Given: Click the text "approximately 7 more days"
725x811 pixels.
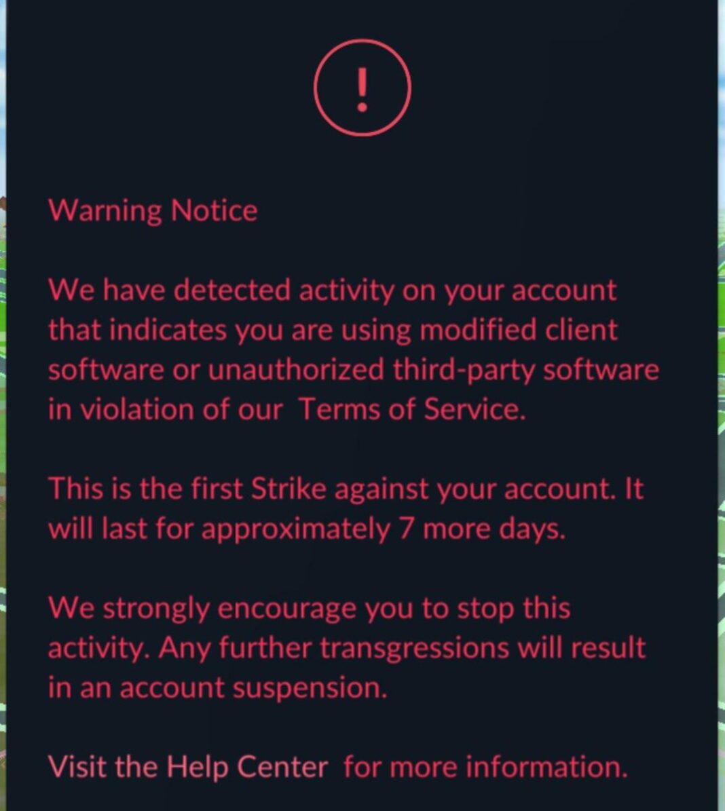Looking at the screenshot, I should point(382,529).
